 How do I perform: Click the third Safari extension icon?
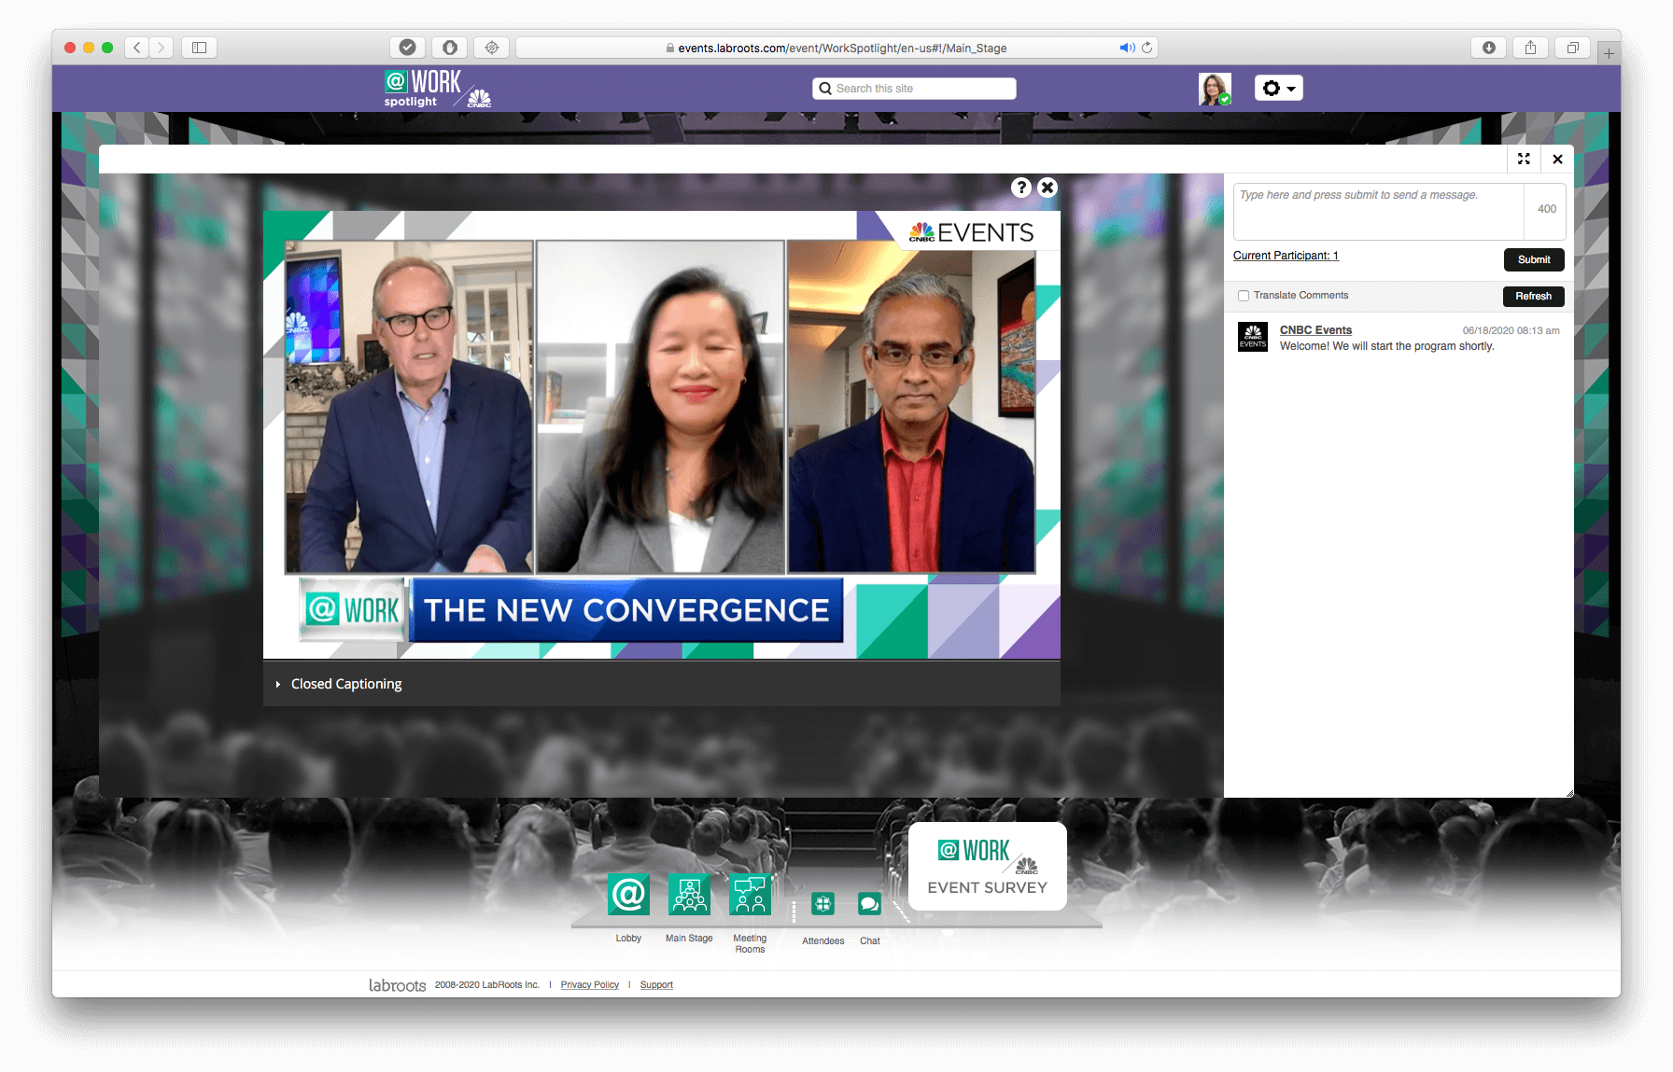click(x=492, y=48)
